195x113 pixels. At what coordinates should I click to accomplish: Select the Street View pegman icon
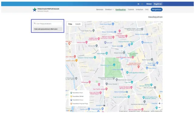159,96
